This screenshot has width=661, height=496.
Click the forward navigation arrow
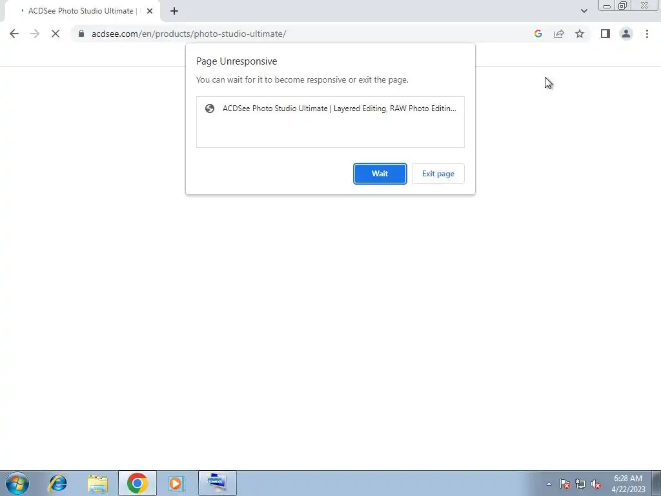coord(35,34)
